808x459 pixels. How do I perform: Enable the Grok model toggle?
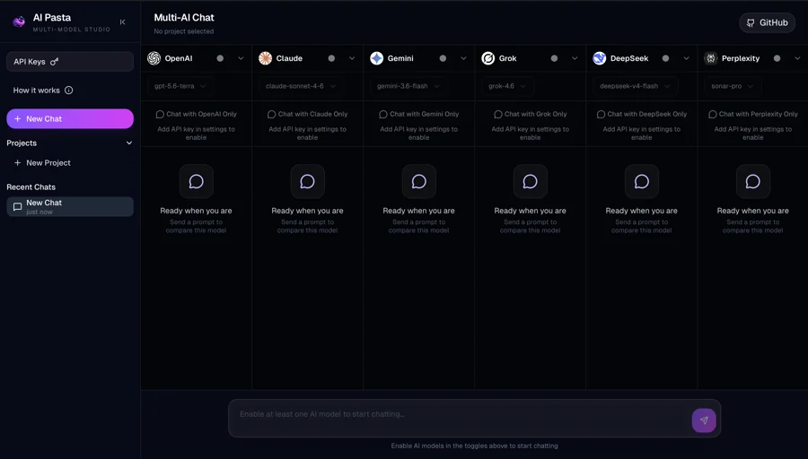[x=554, y=58]
